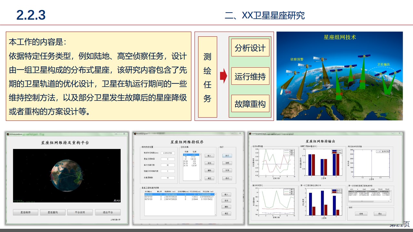Click 说明 in the 执行 panel

click(x=227, y=163)
